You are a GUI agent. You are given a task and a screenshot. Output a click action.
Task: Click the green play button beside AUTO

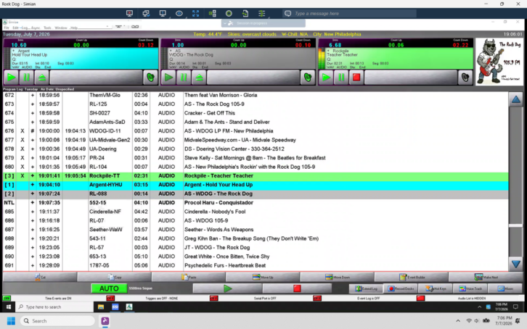click(x=227, y=288)
